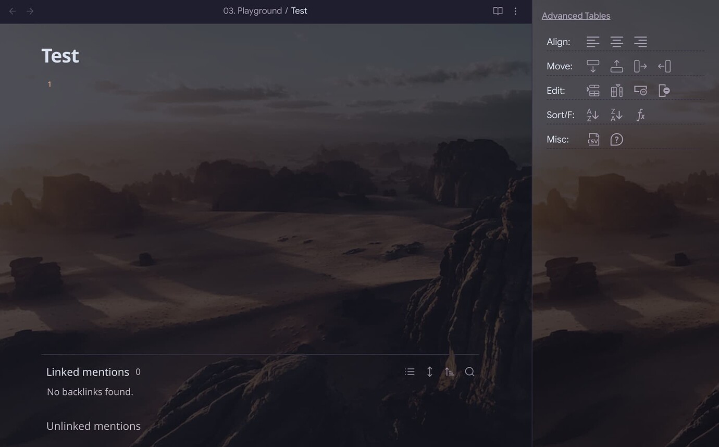Toggle reading view with book icon
Screen dimensions: 719x447
(x=498, y=10)
